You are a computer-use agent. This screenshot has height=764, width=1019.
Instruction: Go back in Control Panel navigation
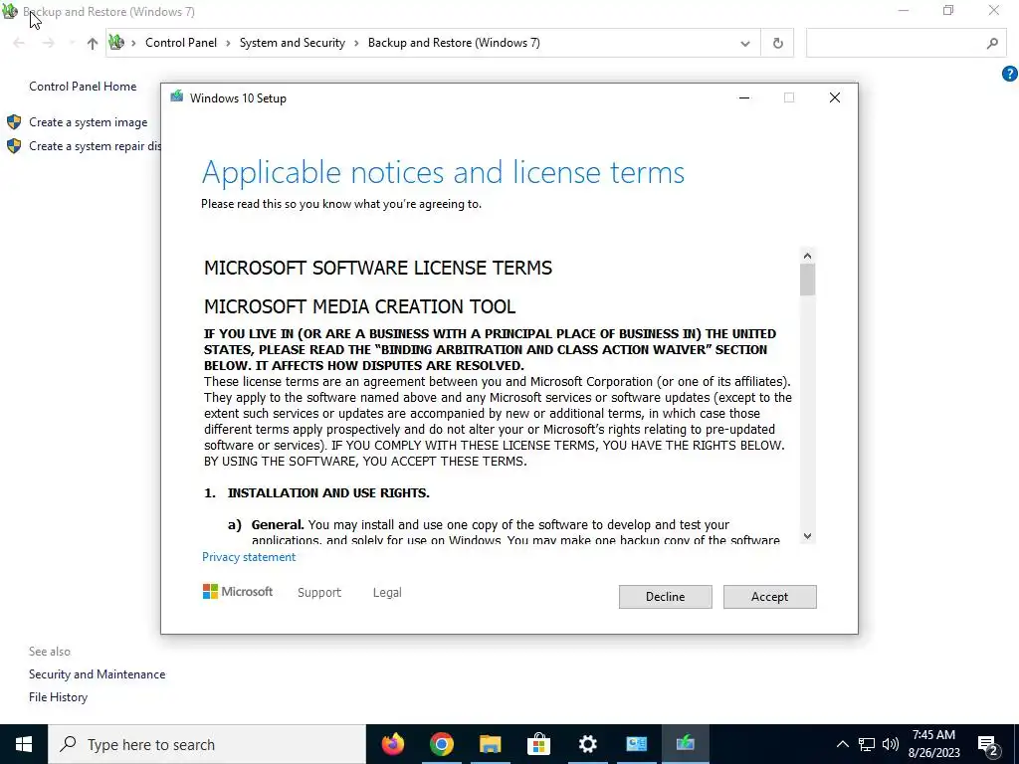(19, 43)
